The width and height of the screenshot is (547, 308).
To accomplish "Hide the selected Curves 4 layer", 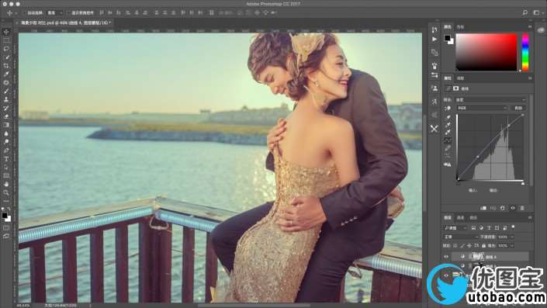I will (446, 257).
